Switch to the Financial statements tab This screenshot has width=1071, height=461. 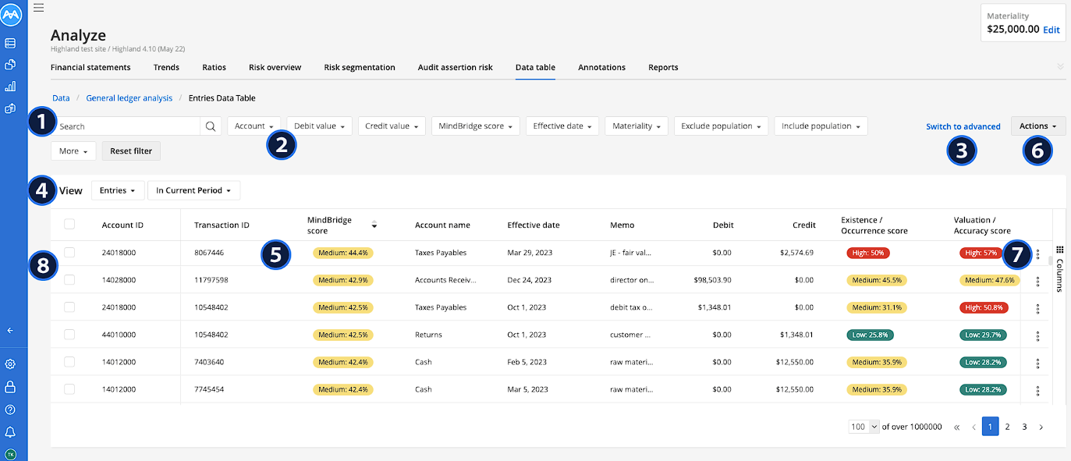[90, 68]
